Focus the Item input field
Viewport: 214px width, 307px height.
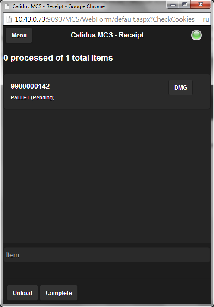[107, 255]
